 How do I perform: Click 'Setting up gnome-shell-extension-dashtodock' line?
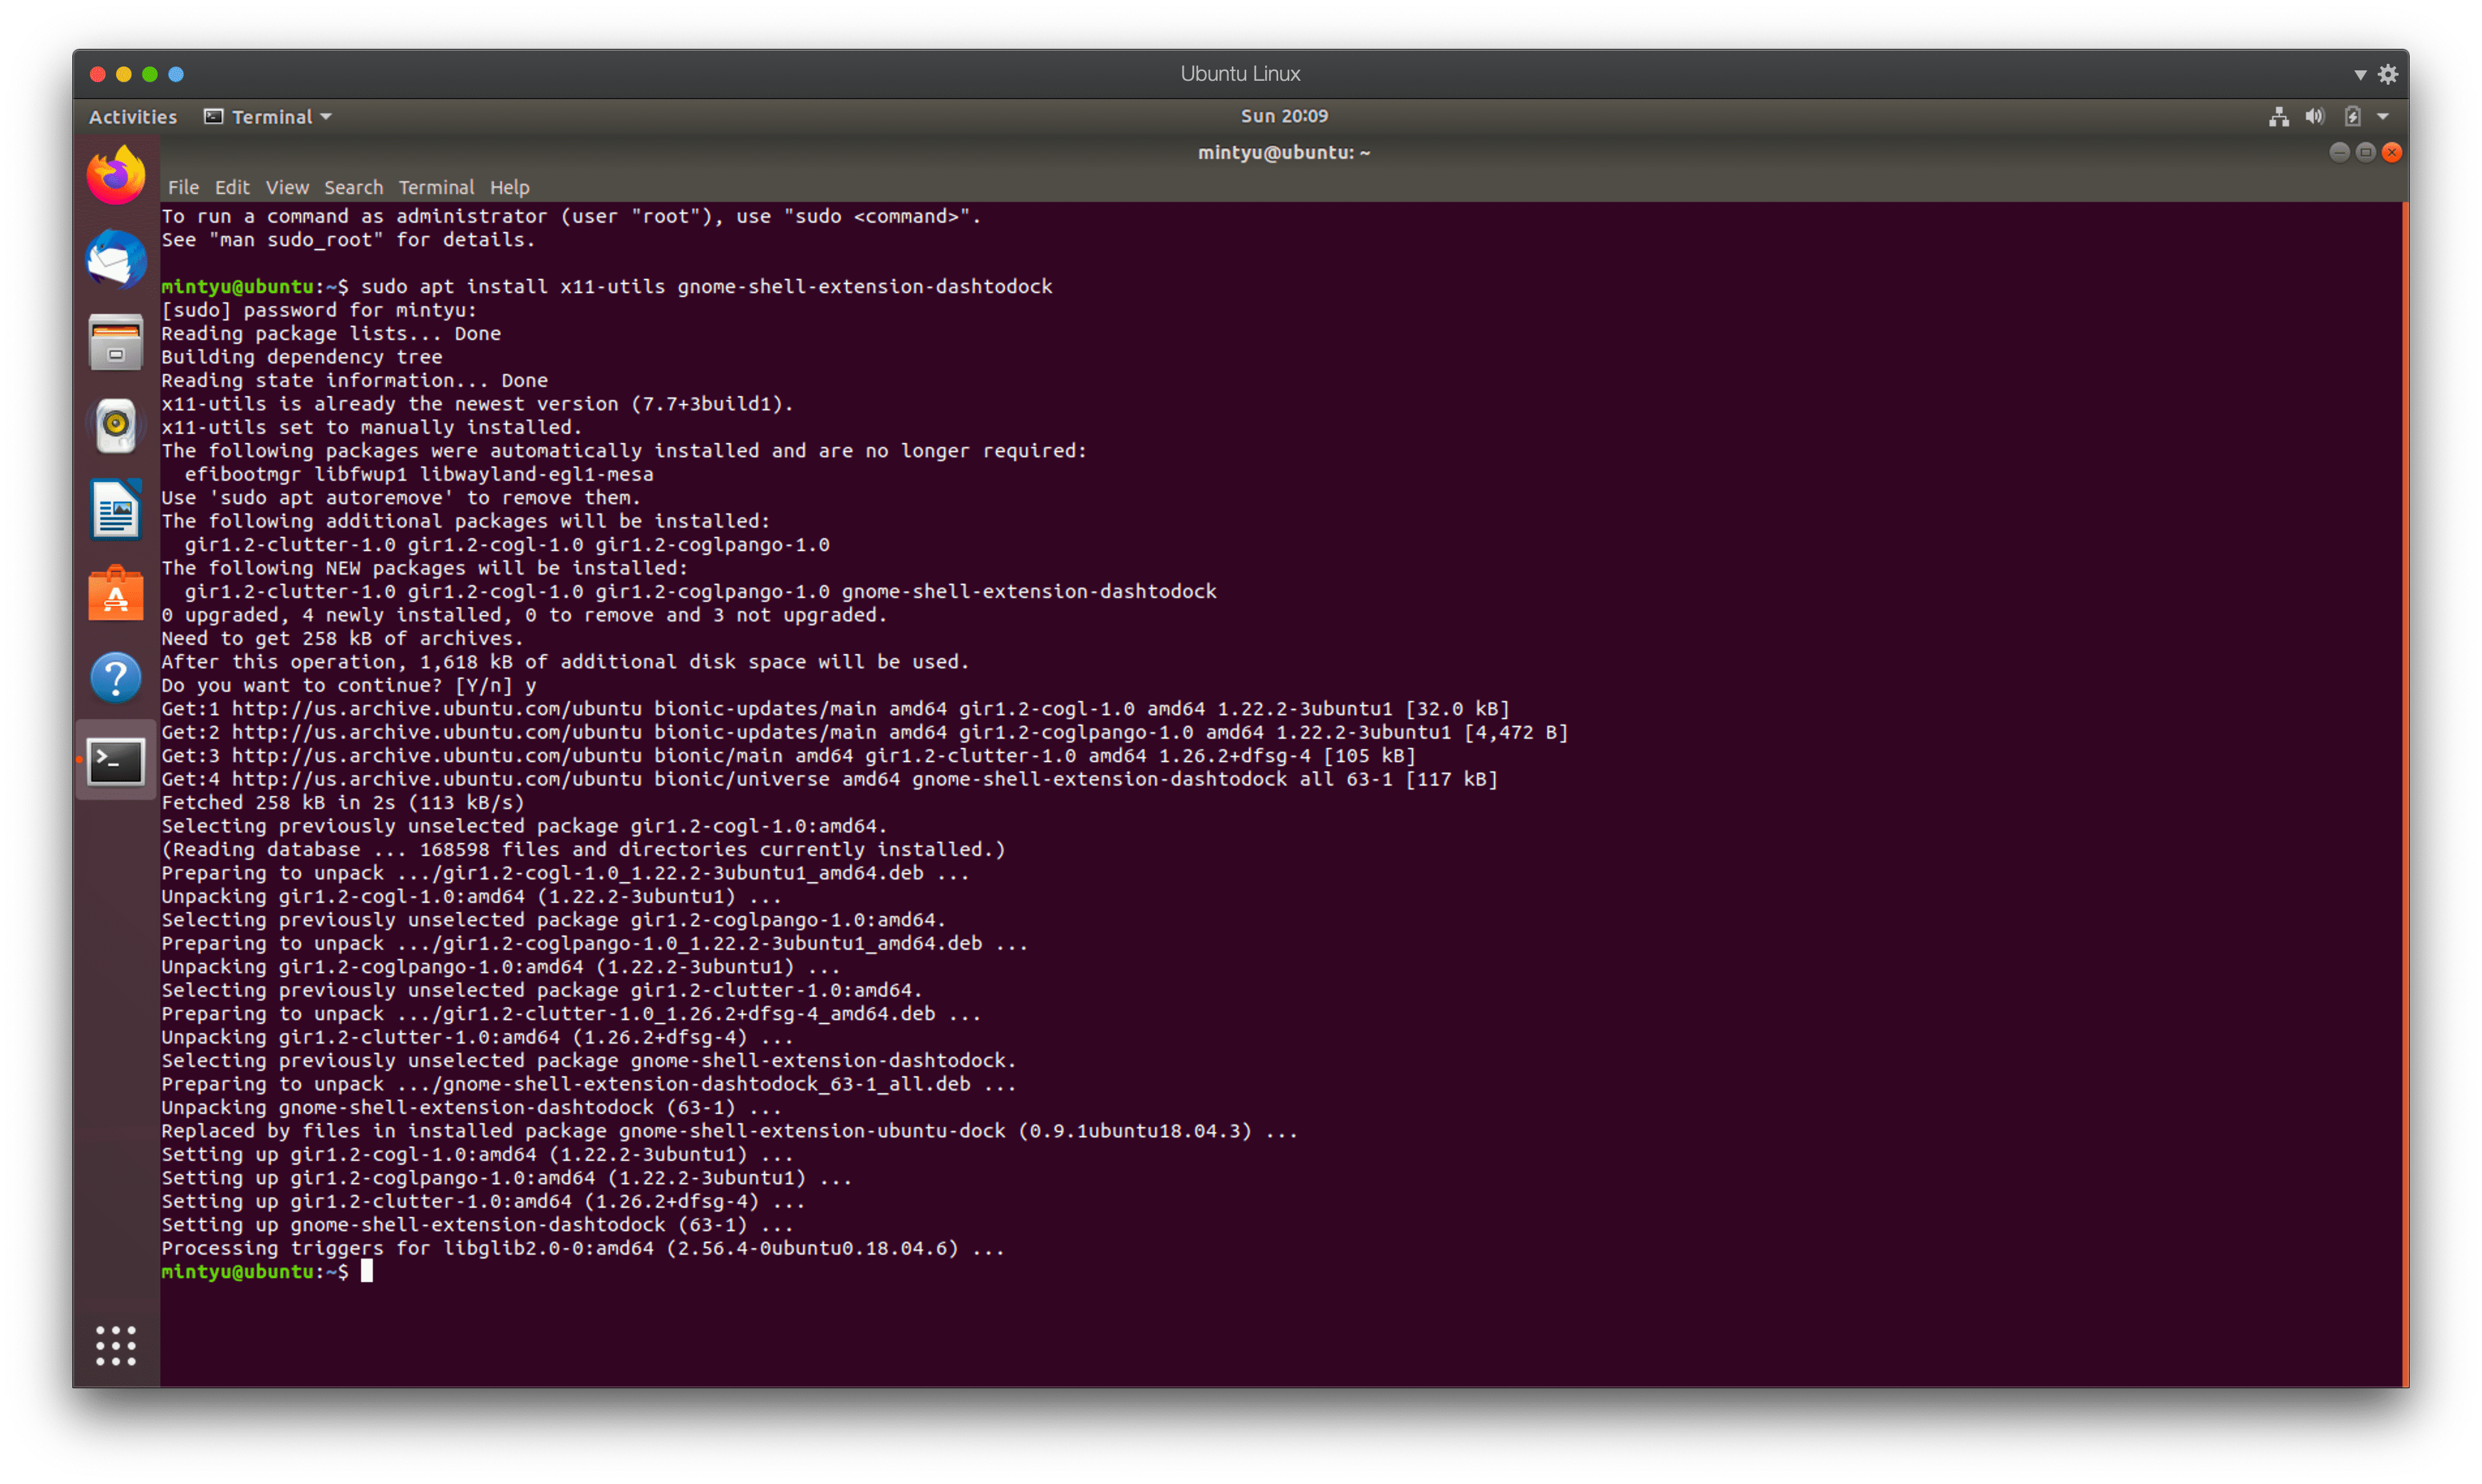click(477, 1224)
